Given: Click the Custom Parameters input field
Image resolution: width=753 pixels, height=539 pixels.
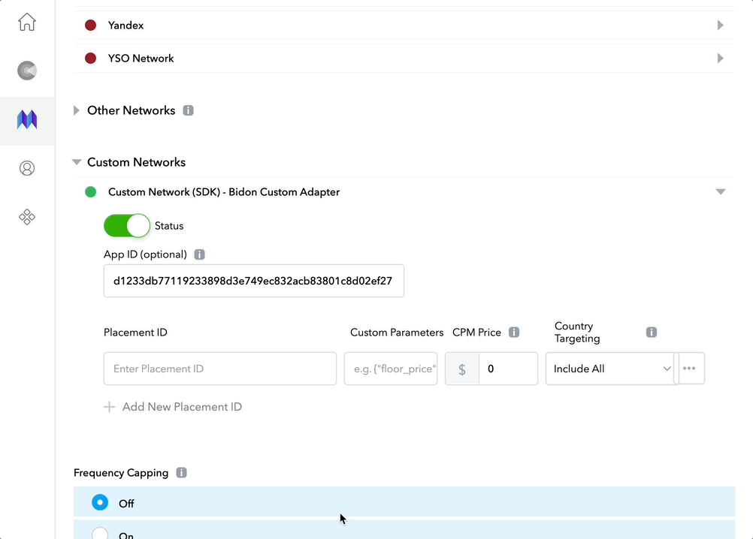Looking at the screenshot, I should point(391,369).
